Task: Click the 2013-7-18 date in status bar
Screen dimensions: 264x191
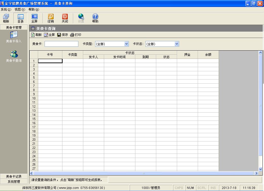Action: [229, 188]
